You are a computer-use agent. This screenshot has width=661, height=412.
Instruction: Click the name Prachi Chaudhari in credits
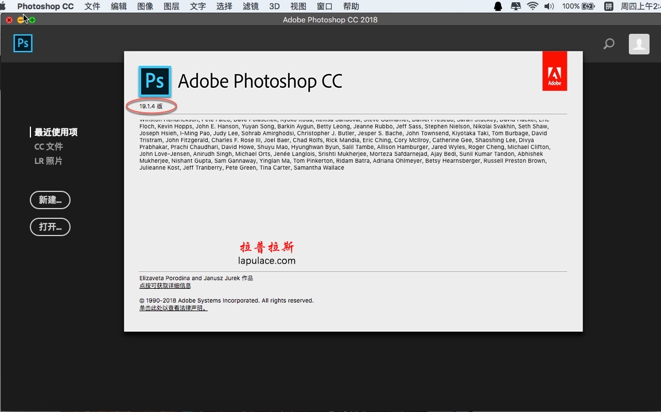tap(195, 147)
